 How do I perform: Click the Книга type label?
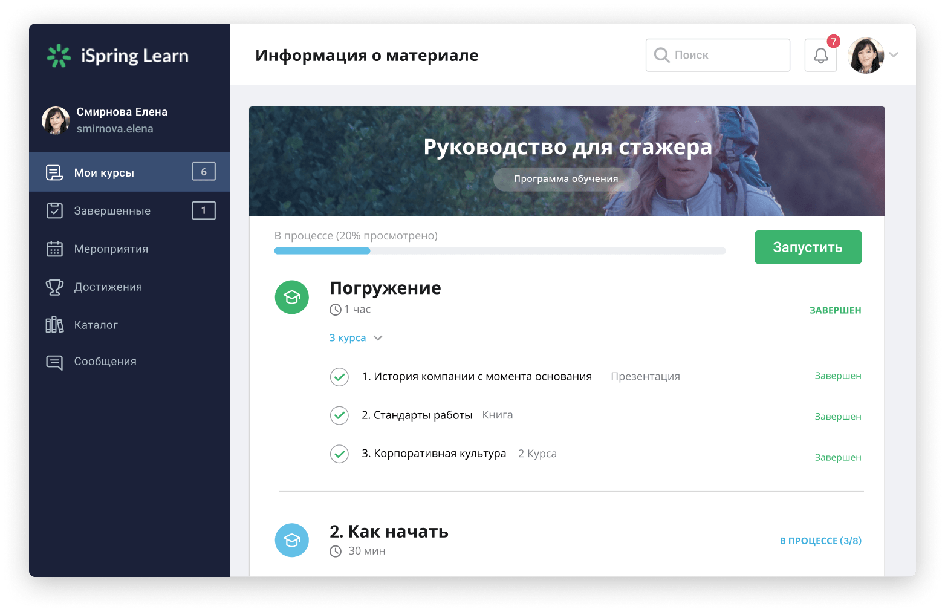click(x=498, y=415)
